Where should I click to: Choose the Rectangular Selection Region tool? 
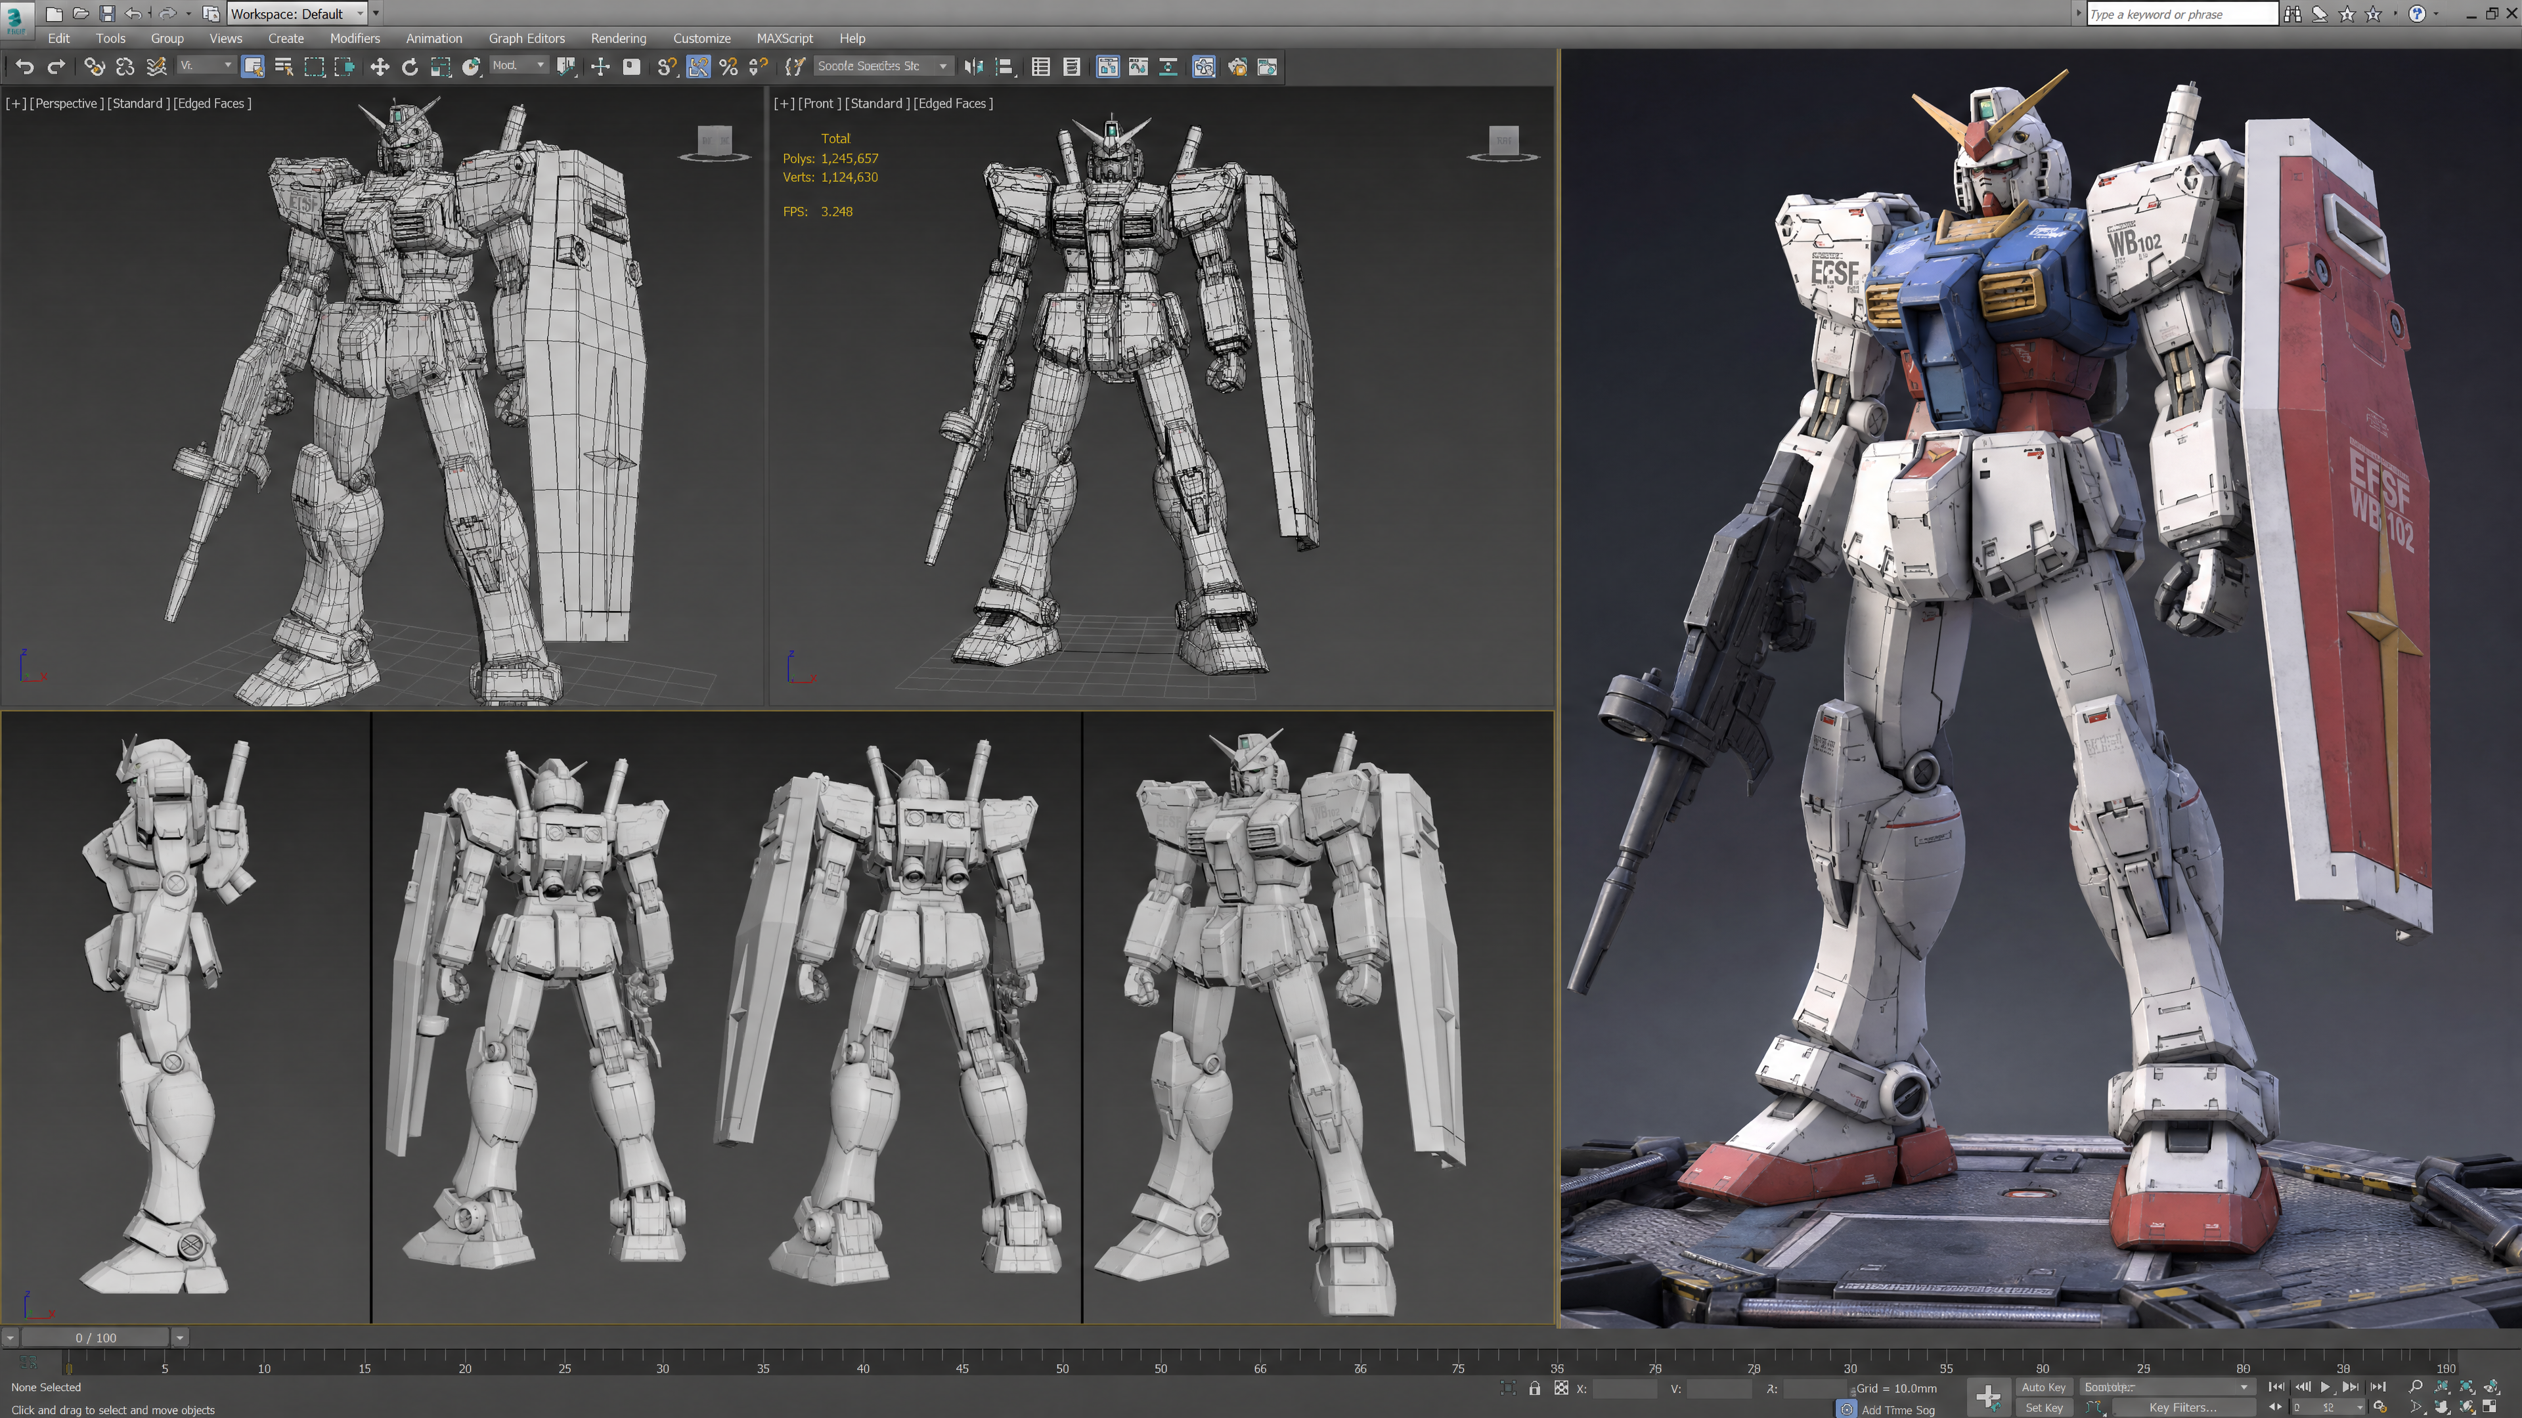click(x=315, y=66)
